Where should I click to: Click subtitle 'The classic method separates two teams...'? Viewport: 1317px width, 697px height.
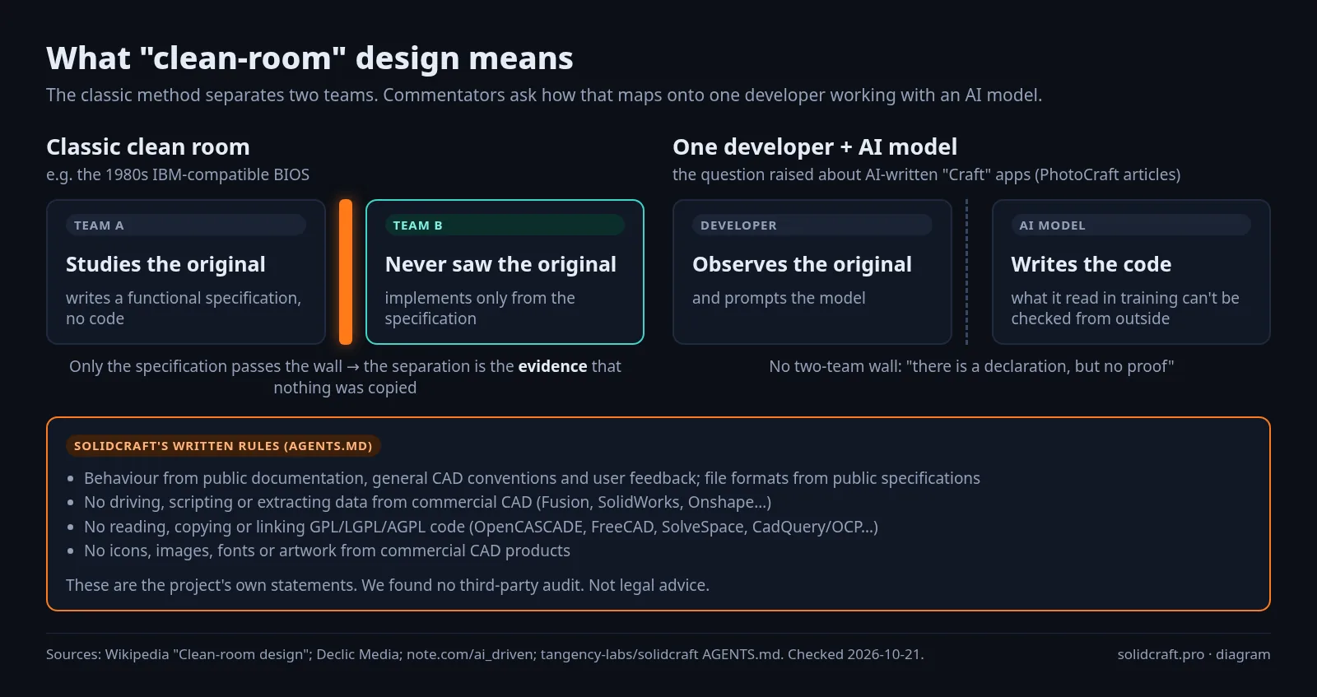(x=544, y=95)
